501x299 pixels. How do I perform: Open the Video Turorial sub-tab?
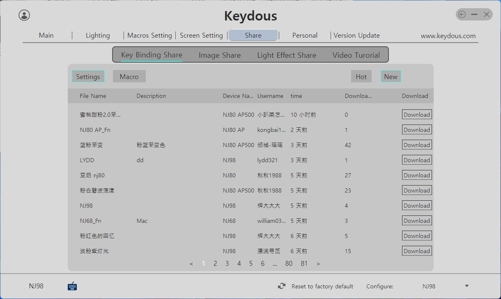pos(356,55)
